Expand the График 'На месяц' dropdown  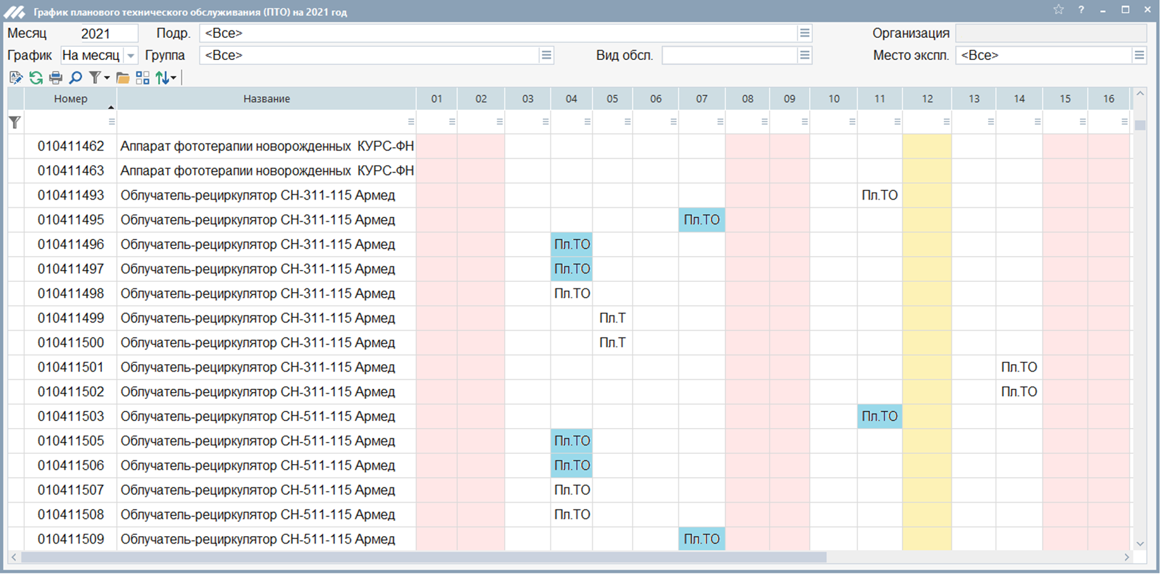(x=131, y=56)
